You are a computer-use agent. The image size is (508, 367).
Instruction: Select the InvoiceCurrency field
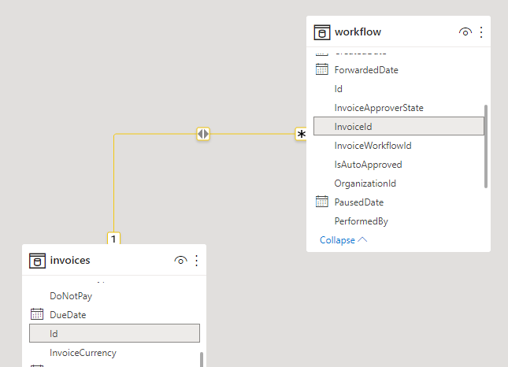point(83,353)
